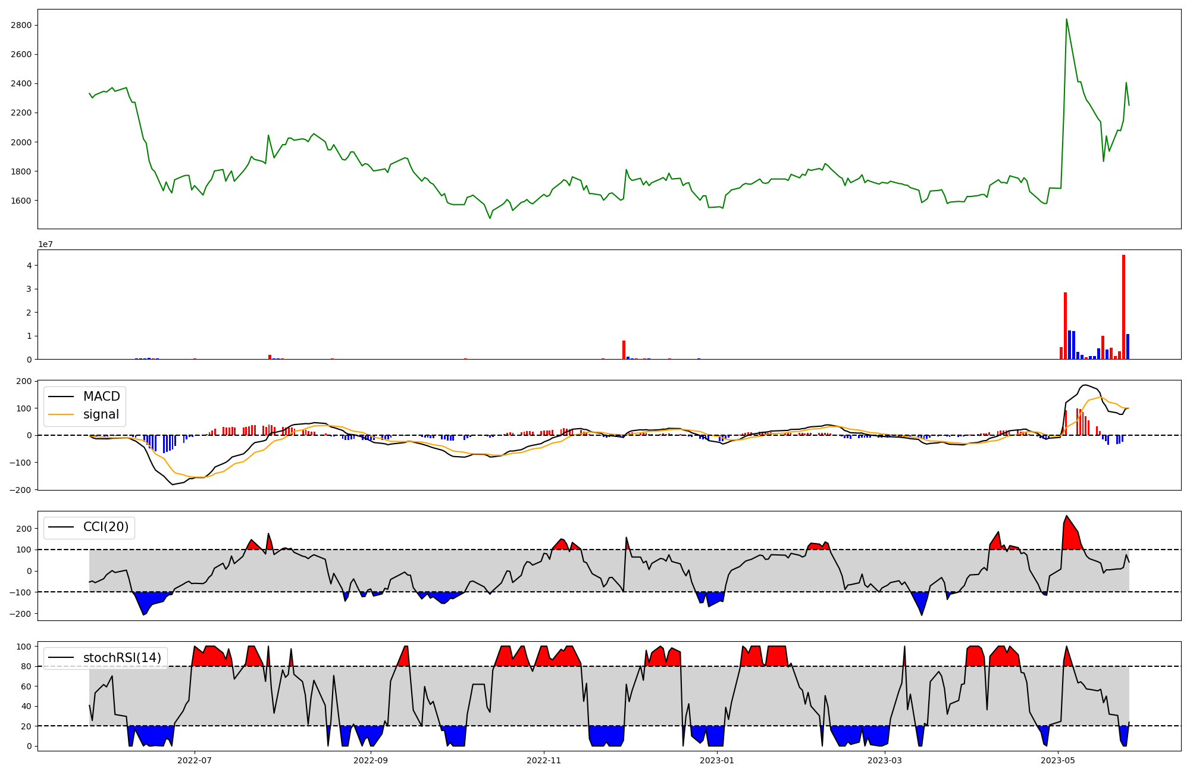
Task: Click the 2022-07 x-axis date label
Action: pos(195,760)
